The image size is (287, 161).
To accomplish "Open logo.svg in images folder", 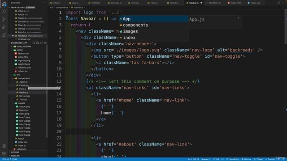I will (23, 110).
